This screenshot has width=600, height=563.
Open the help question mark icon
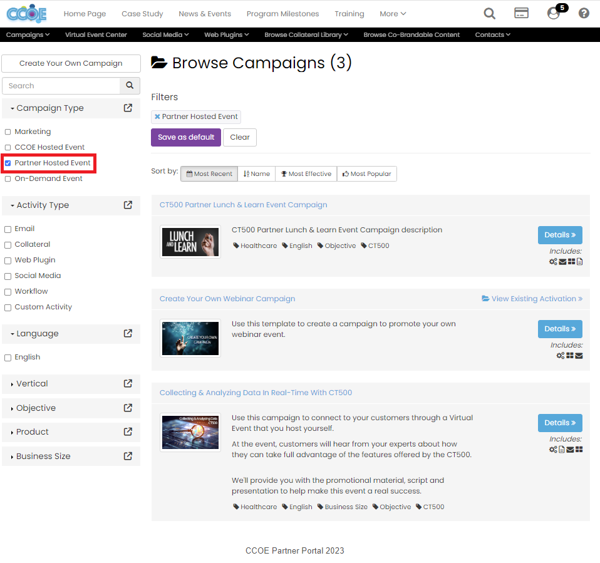point(584,13)
